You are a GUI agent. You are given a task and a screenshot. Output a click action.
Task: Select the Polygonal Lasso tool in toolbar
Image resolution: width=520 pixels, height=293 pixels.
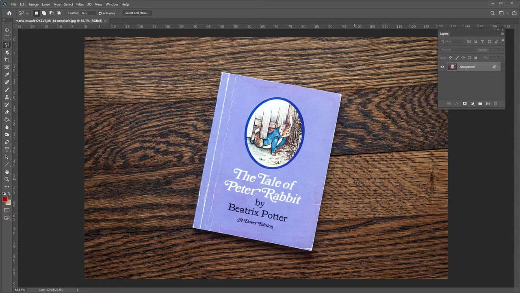(7, 45)
